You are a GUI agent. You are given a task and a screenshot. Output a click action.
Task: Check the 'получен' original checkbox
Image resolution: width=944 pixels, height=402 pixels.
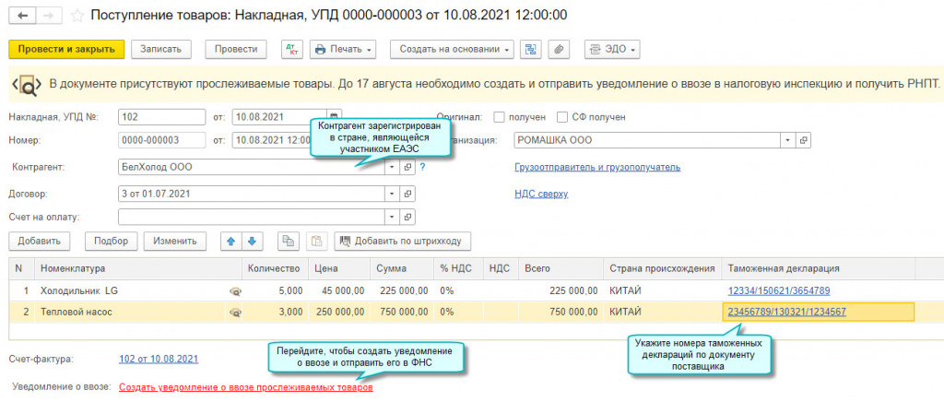(x=499, y=117)
